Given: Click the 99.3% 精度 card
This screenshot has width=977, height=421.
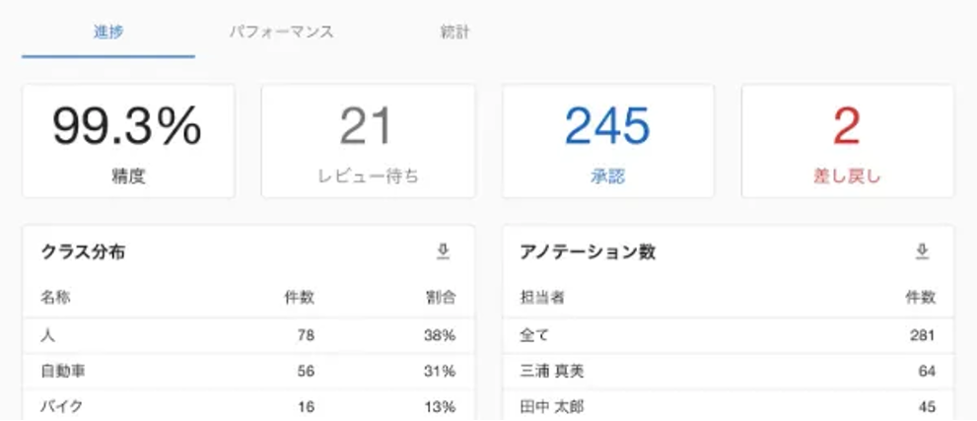Looking at the screenshot, I should (128, 141).
